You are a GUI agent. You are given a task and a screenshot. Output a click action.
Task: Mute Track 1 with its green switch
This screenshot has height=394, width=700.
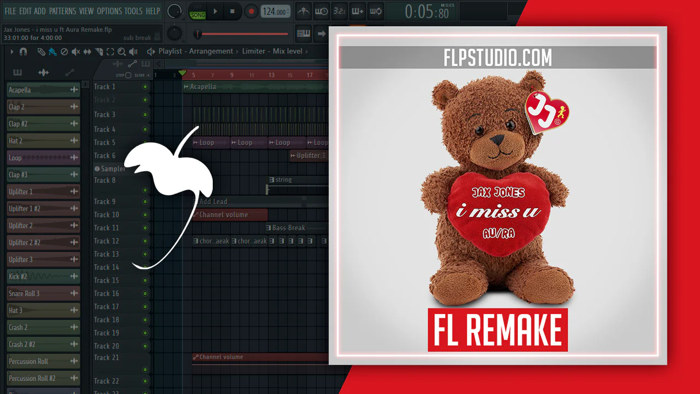tap(145, 87)
